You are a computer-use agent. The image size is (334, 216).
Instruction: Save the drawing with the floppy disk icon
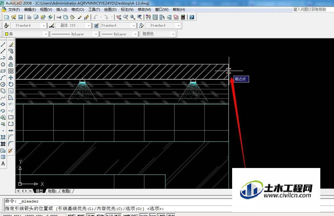coord(20,17)
